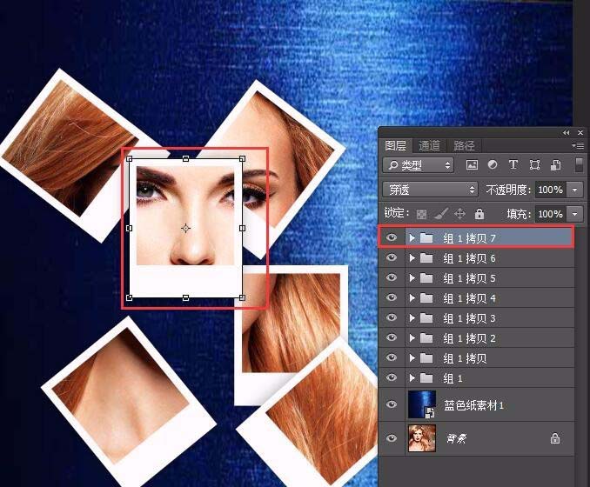590x487 pixels.
Task: Click top-left transform handle of photo
Action: 130,158
